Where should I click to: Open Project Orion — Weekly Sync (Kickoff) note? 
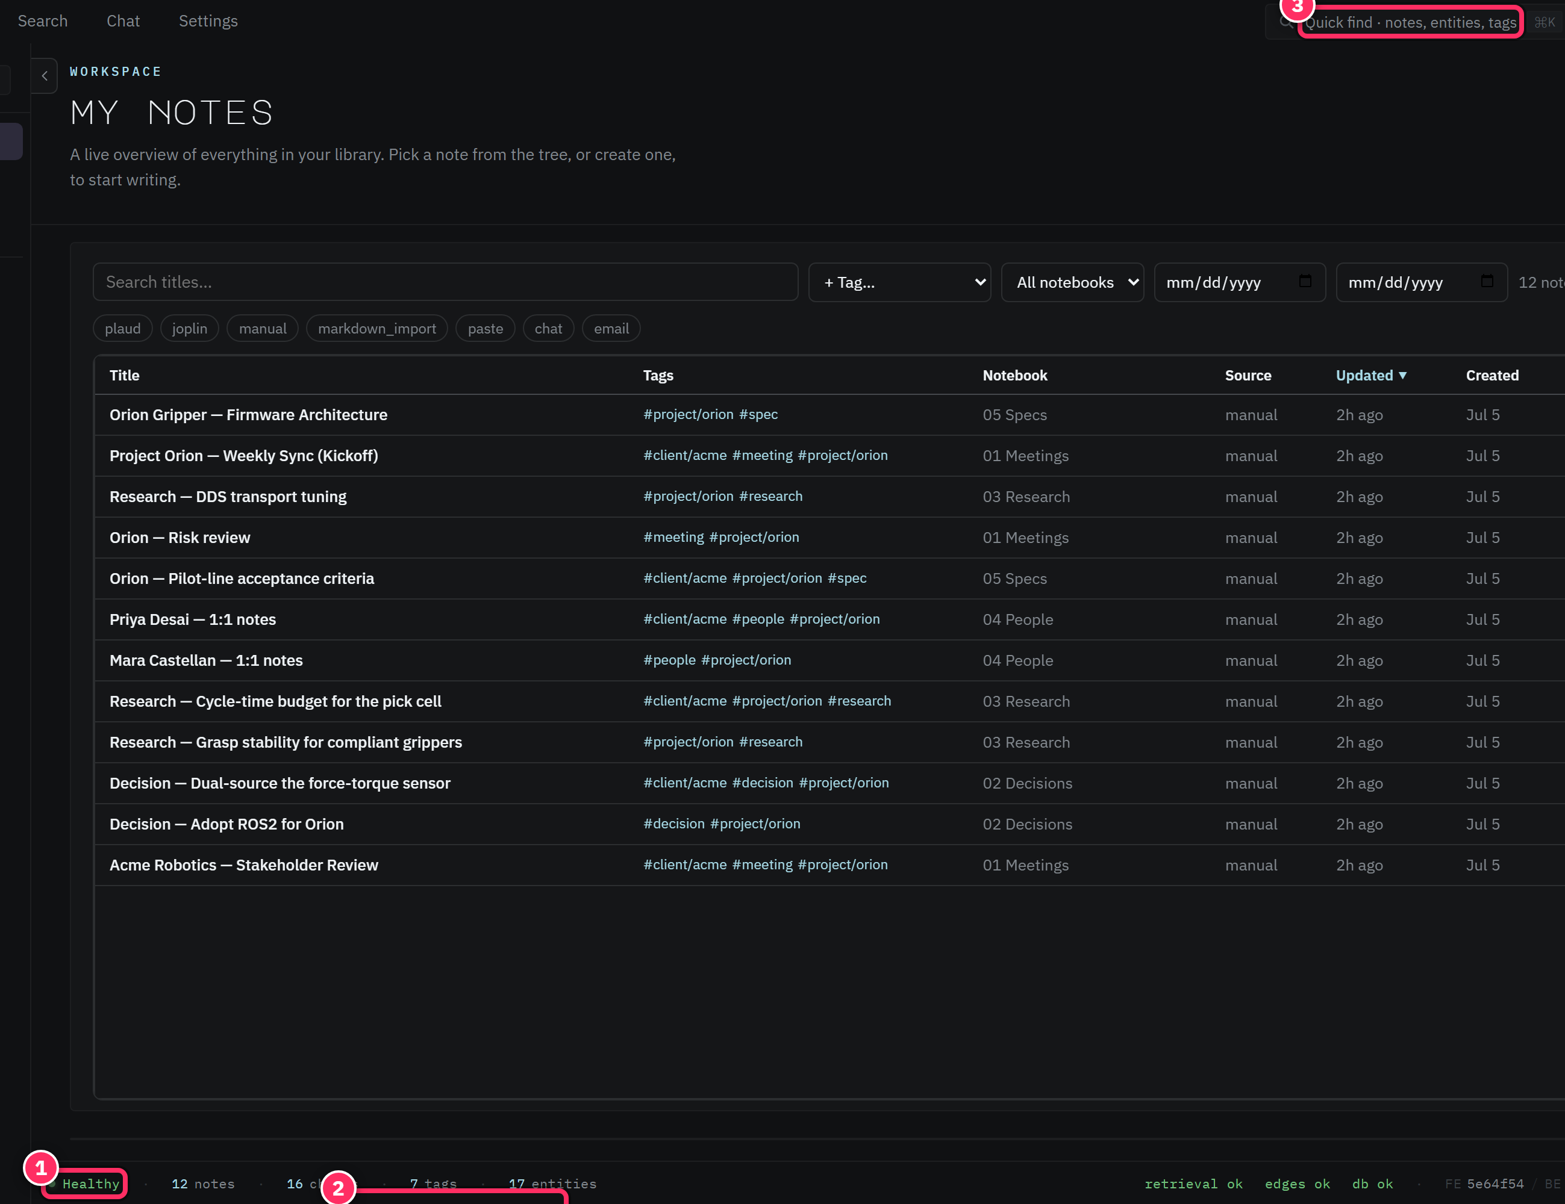click(243, 456)
